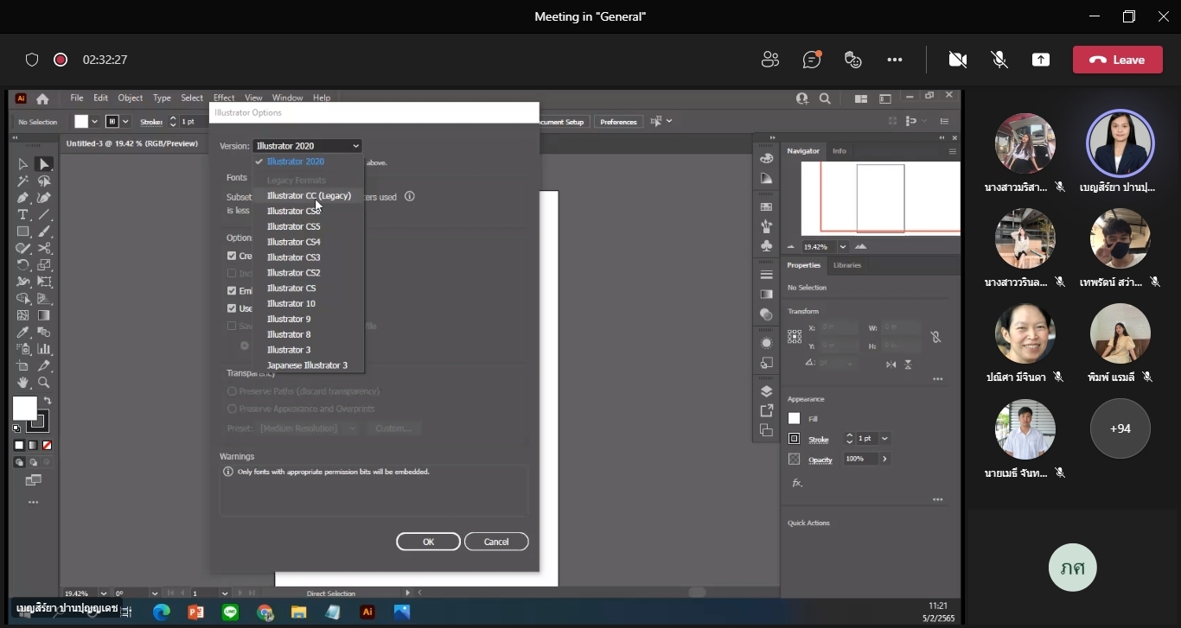Choose Illustrator CS5 version
This screenshot has width=1181, height=628.
click(x=294, y=226)
